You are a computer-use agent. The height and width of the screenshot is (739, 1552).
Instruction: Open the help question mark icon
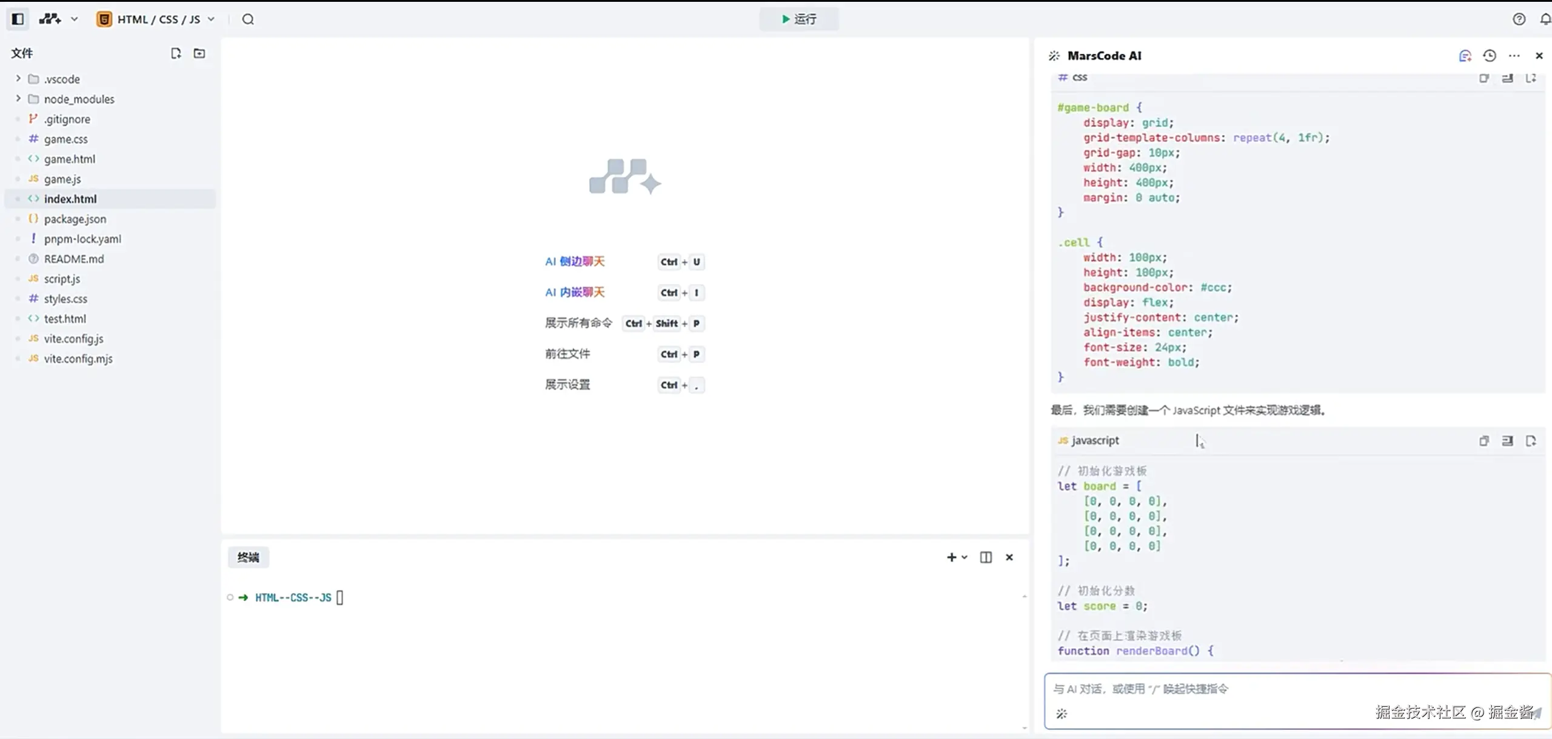1519,19
